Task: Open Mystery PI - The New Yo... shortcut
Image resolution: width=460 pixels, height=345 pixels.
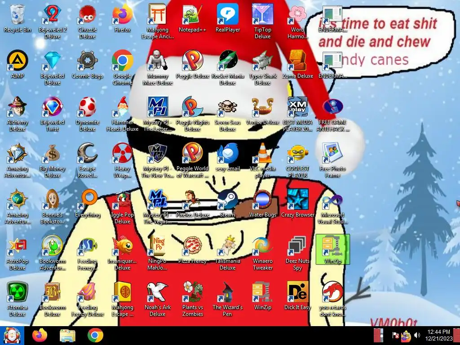Action: pyautogui.click(x=158, y=160)
